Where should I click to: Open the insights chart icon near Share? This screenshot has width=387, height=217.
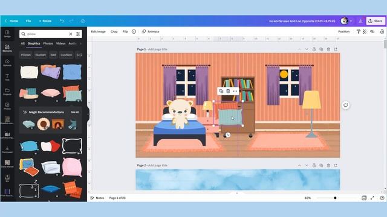(360, 21)
